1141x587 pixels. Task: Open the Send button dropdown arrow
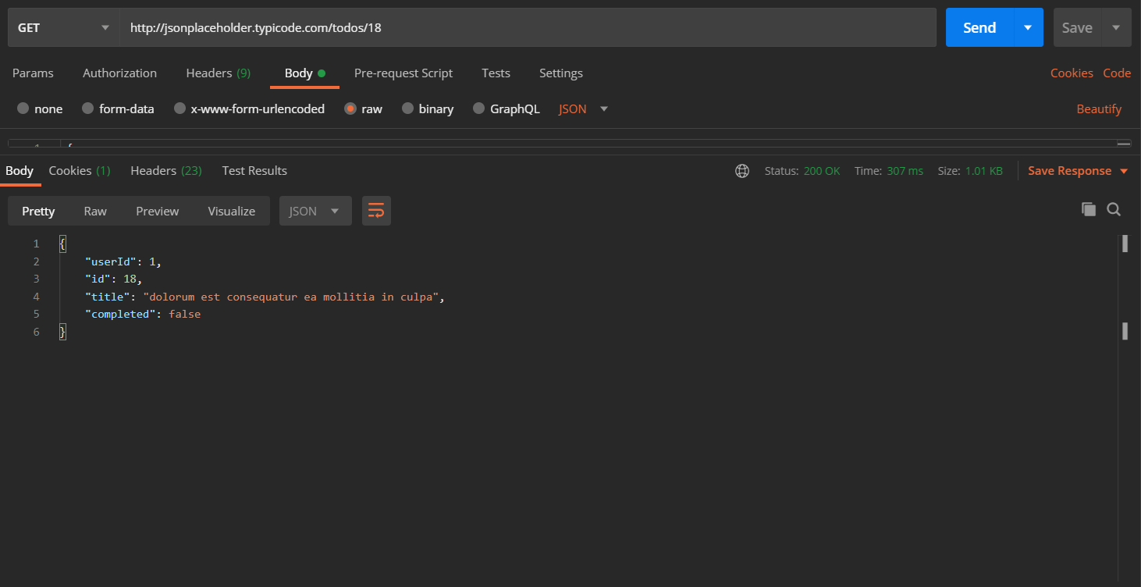click(x=1028, y=27)
